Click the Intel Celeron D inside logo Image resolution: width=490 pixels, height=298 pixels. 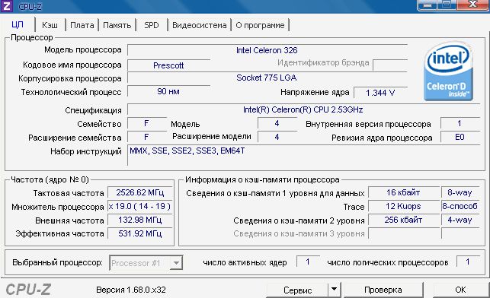click(x=448, y=71)
